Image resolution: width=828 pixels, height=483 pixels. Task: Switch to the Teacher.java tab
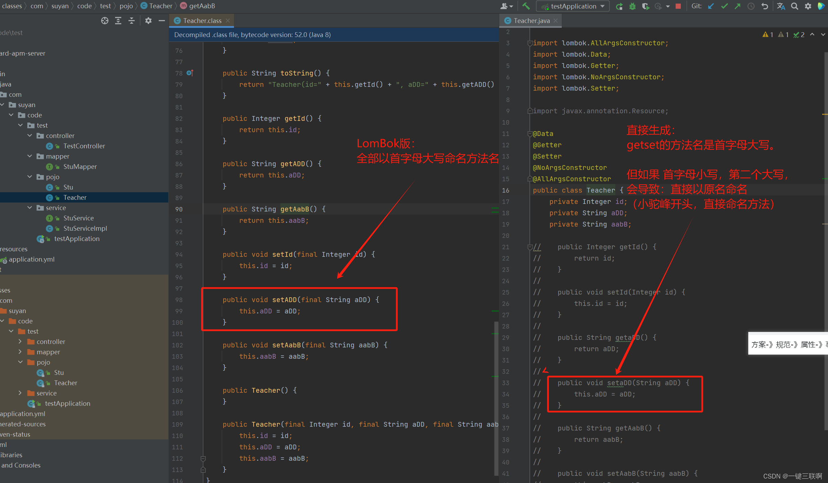pos(531,21)
